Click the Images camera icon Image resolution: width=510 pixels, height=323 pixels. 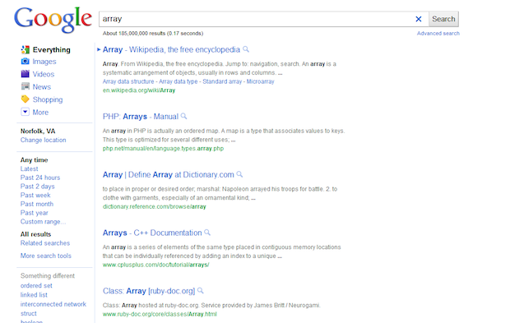(x=25, y=62)
